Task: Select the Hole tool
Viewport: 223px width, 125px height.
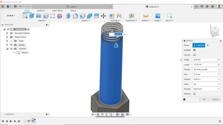Action: pos(46,16)
